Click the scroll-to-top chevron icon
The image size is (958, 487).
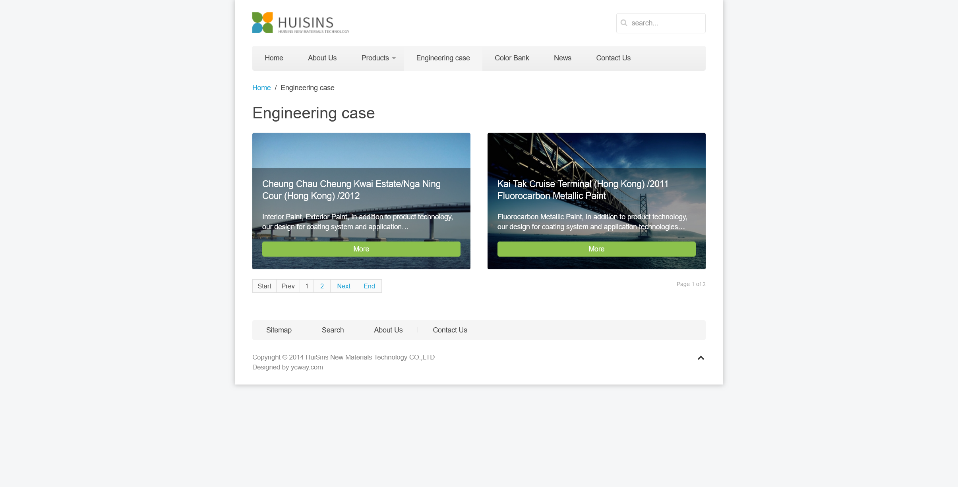pyautogui.click(x=701, y=358)
